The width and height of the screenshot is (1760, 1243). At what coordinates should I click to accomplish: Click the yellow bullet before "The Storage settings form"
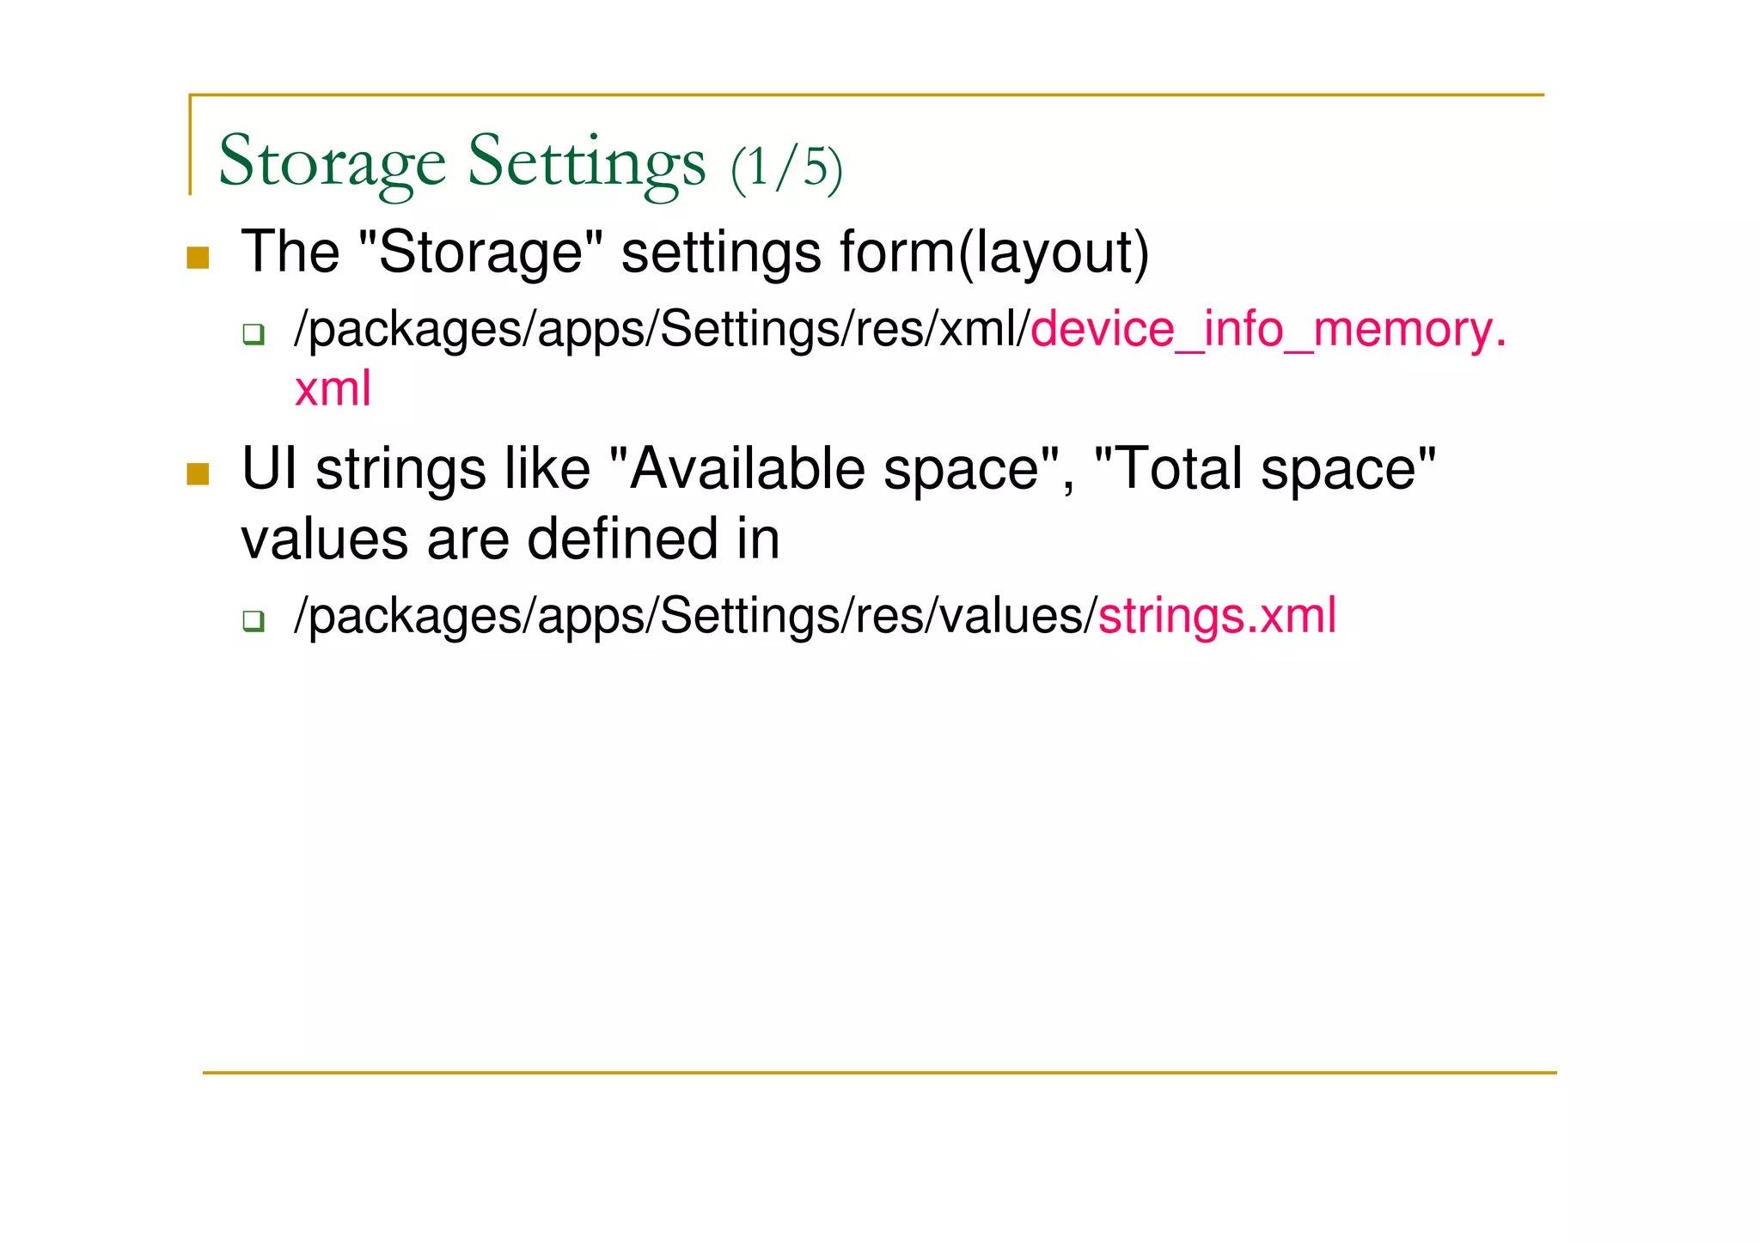(198, 258)
